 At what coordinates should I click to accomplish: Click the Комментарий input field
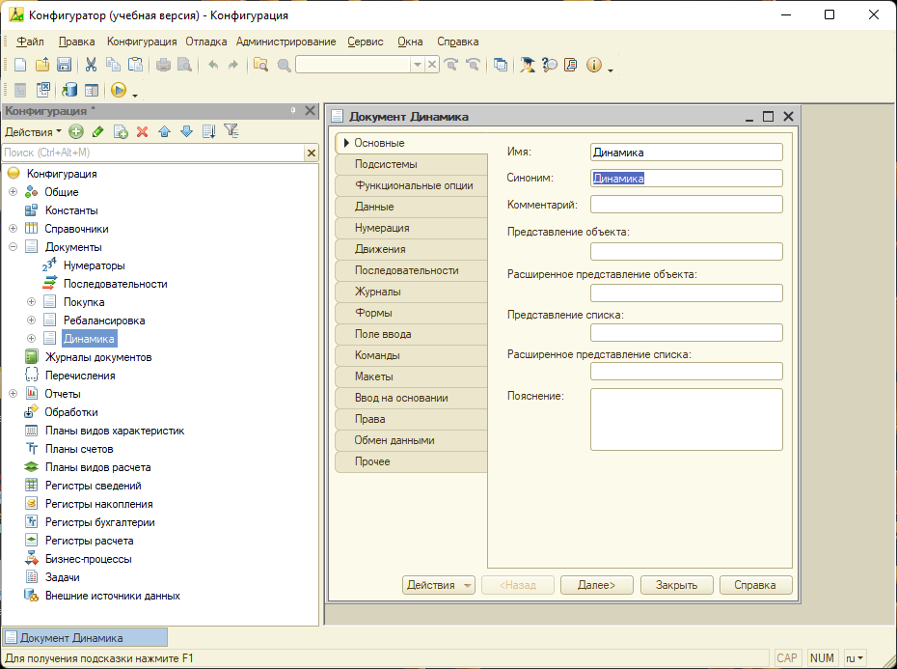686,204
